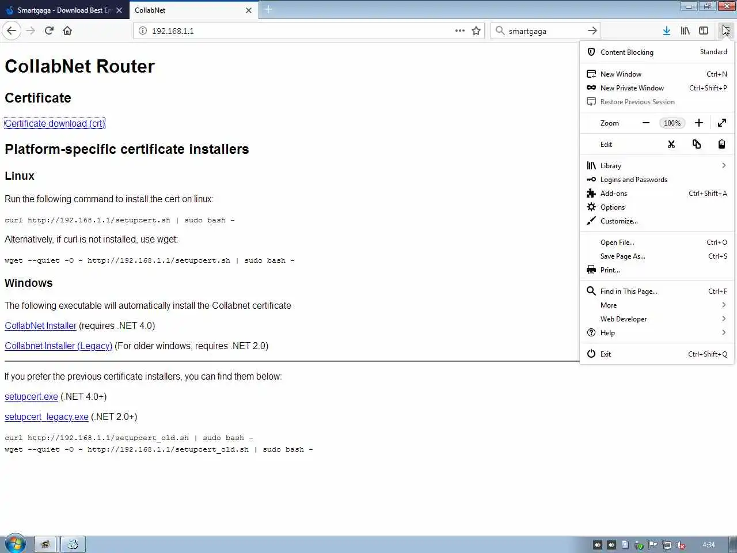The image size is (737, 553).
Task: Reset zoom level by clicking 100%
Action: point(672,123)
